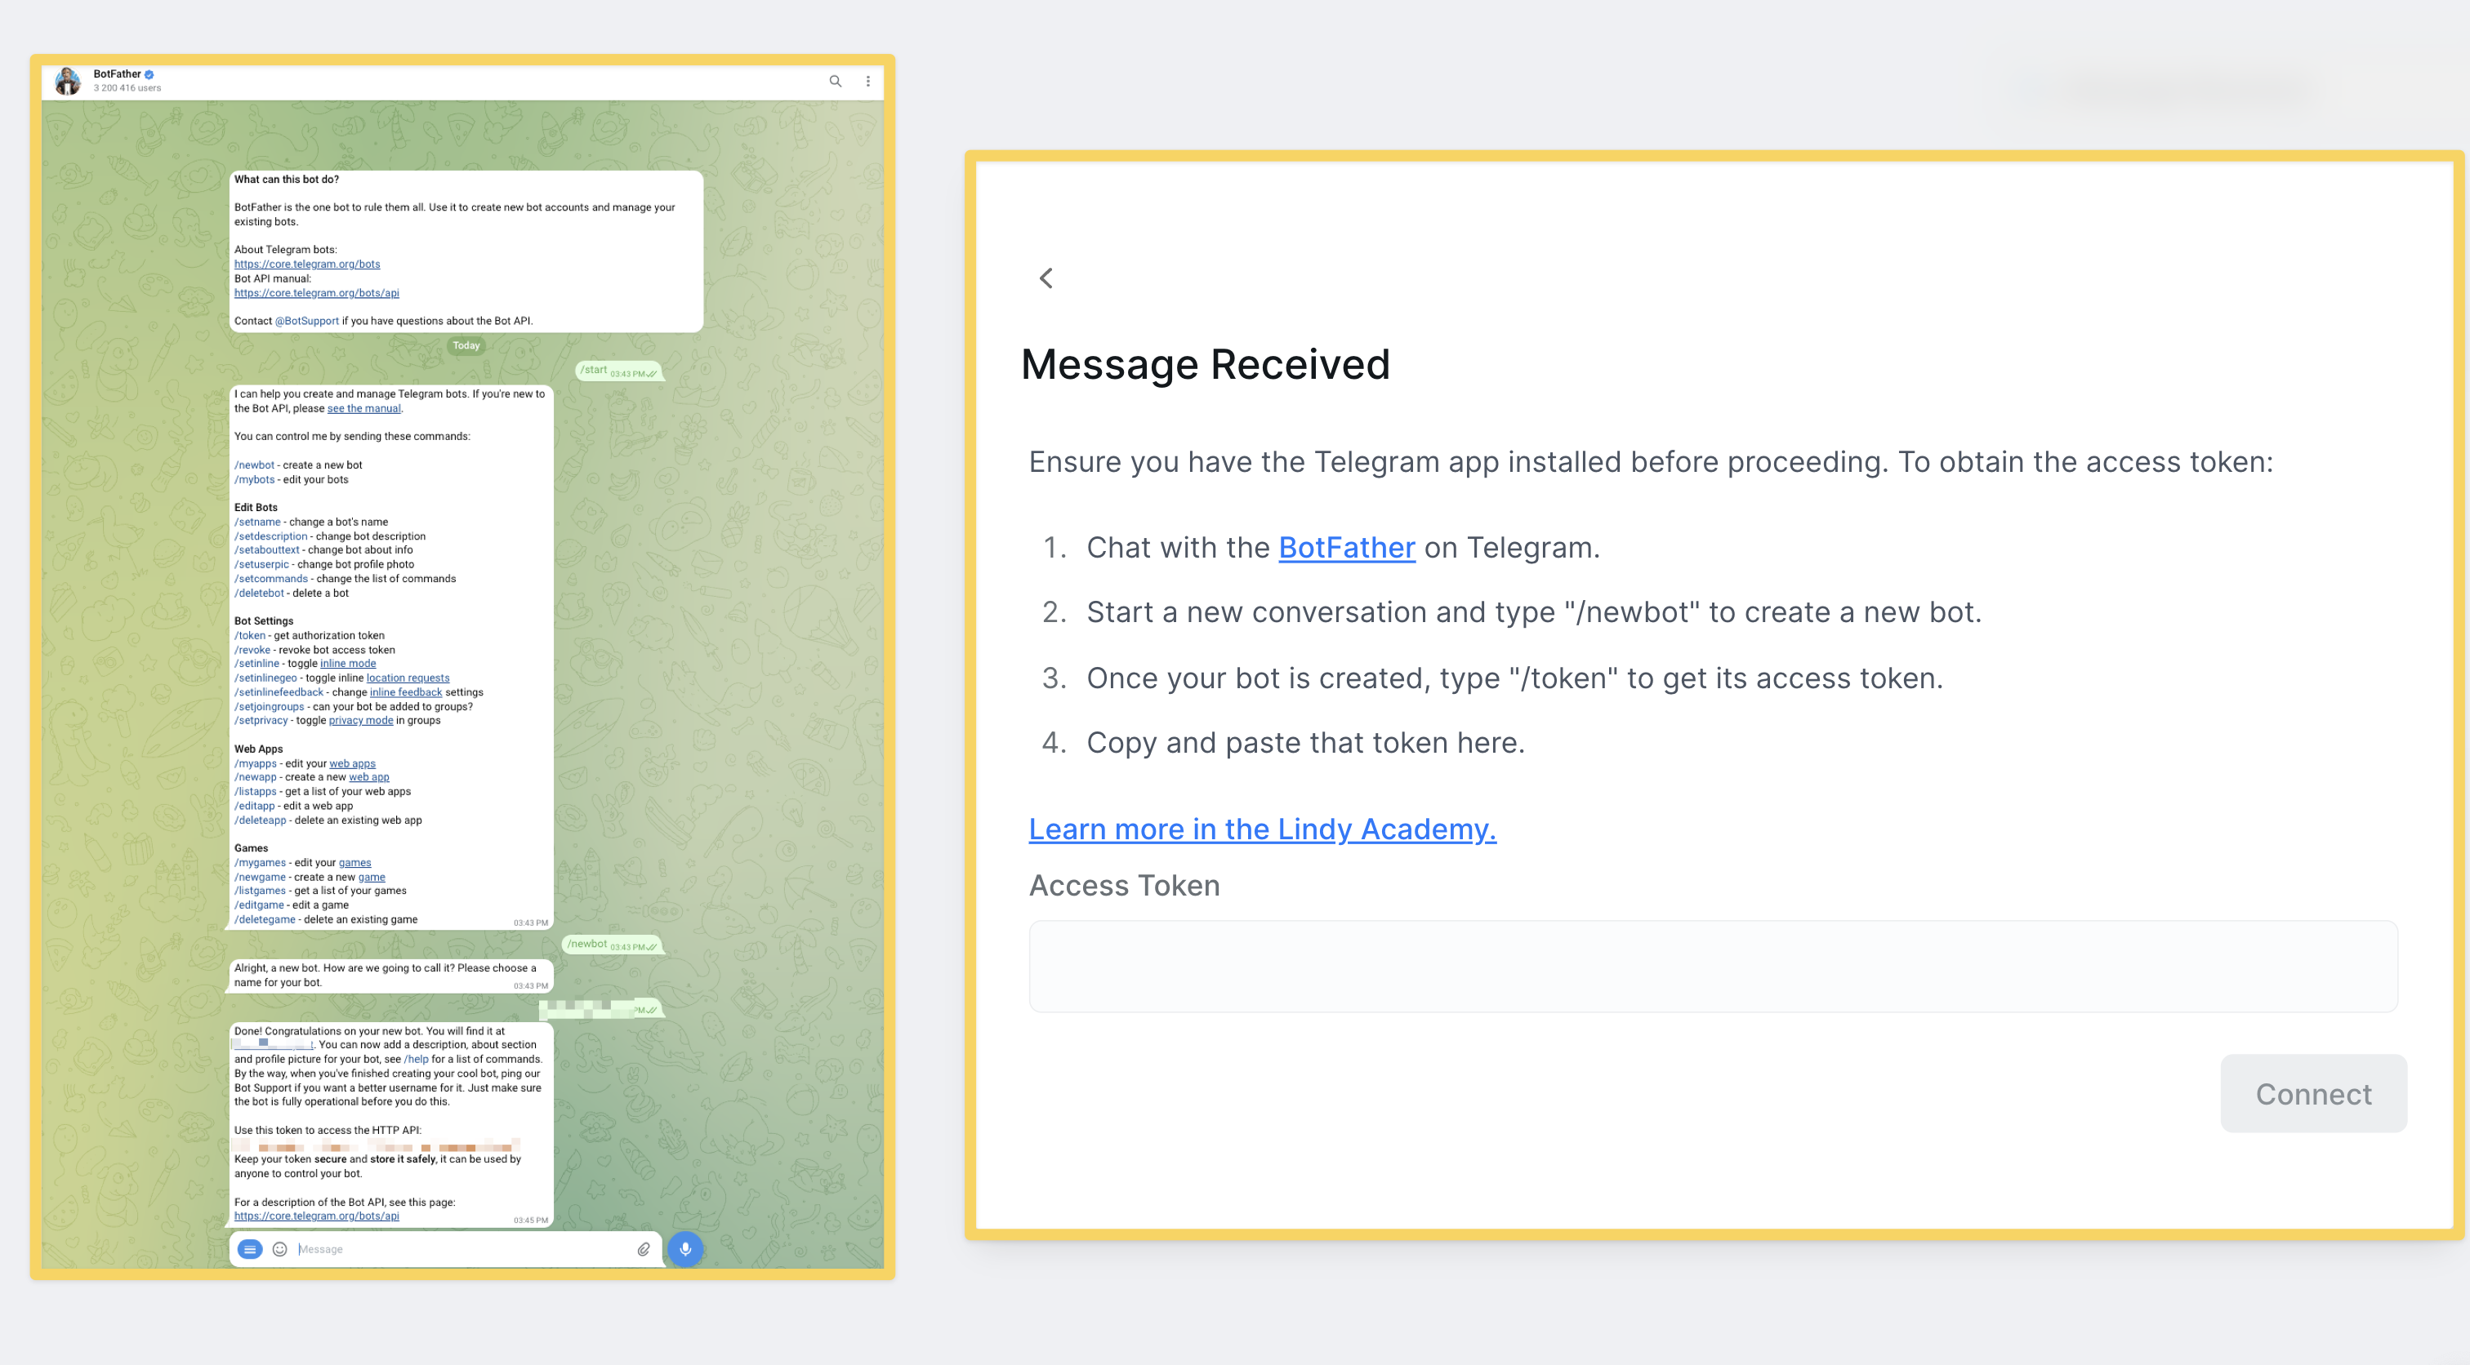The width and height of the screenshot is (2470, 1365).
Task: Click the Access Token input field
Action: (x=1713, y=967)
